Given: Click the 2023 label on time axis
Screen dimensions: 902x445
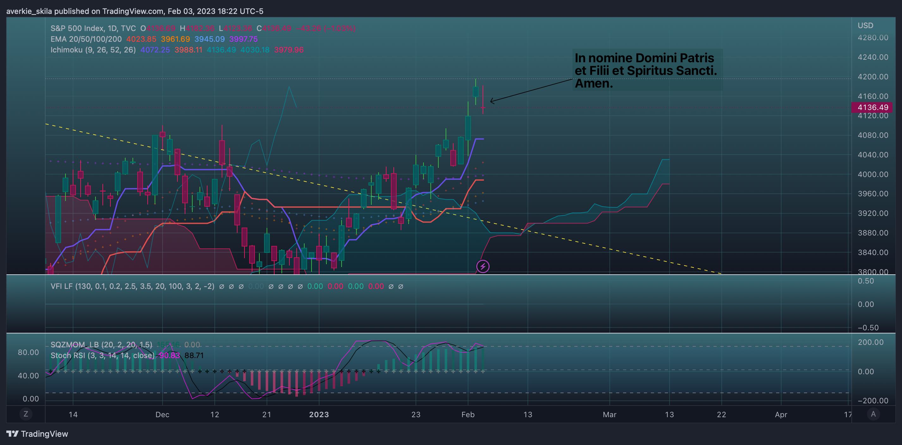Looking at the screenshot, I should (x=319, y=415).
